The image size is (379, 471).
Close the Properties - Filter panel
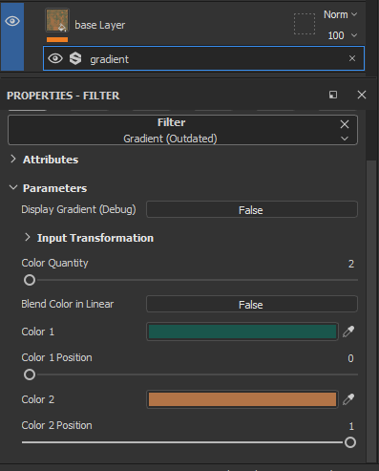[362, 95]
